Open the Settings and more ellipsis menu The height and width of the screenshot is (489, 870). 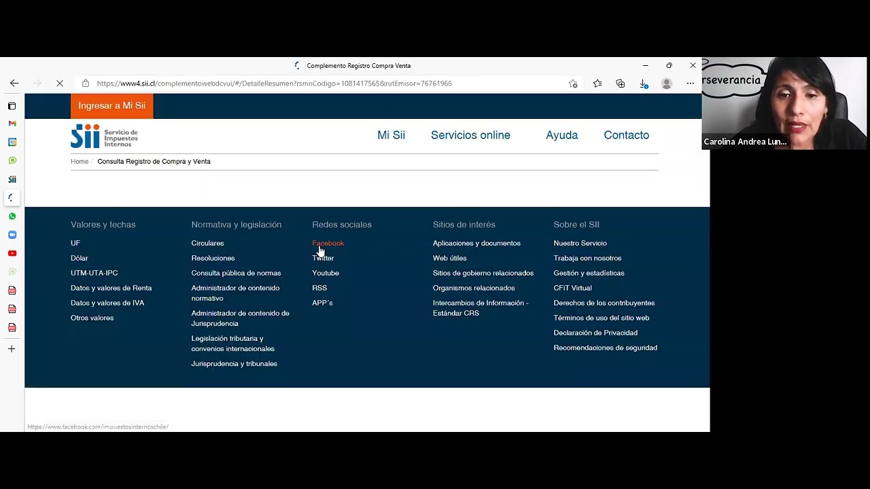691,84
